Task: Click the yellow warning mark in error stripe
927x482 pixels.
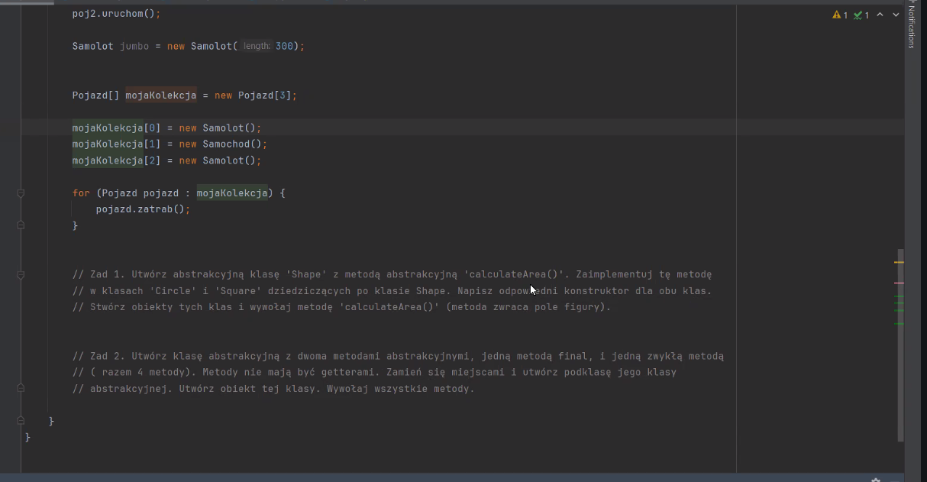Action: (x=899, y=263)
